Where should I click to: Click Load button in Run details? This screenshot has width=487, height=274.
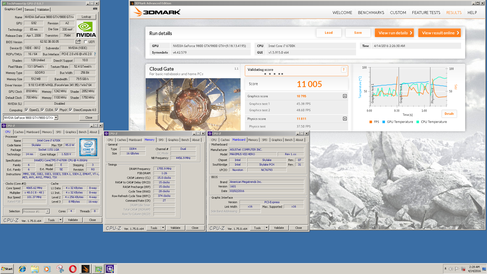(x=329, y=33)
